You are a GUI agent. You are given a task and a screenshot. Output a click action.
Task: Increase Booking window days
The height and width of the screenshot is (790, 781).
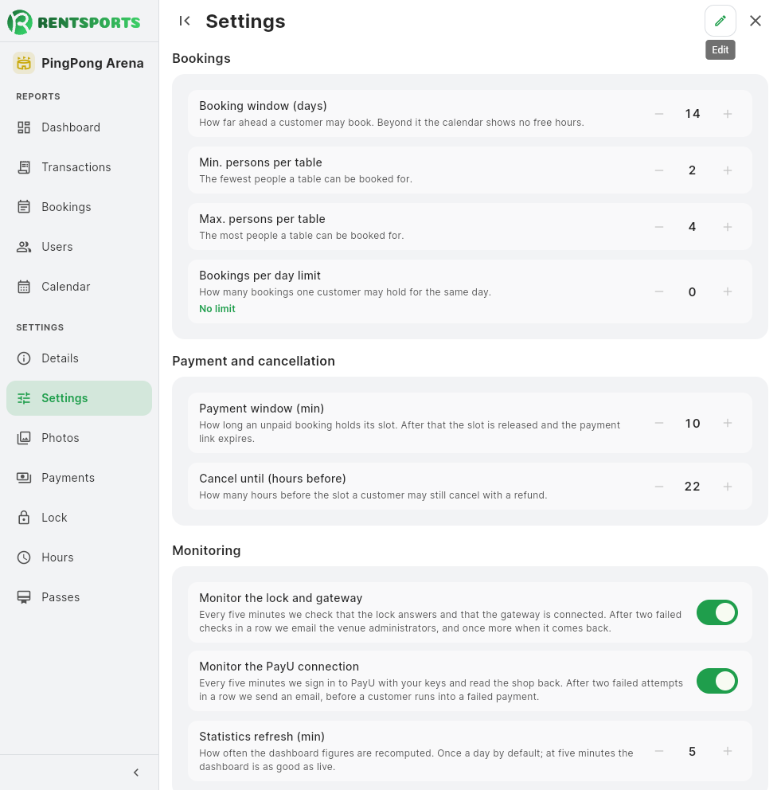[727, 114]
